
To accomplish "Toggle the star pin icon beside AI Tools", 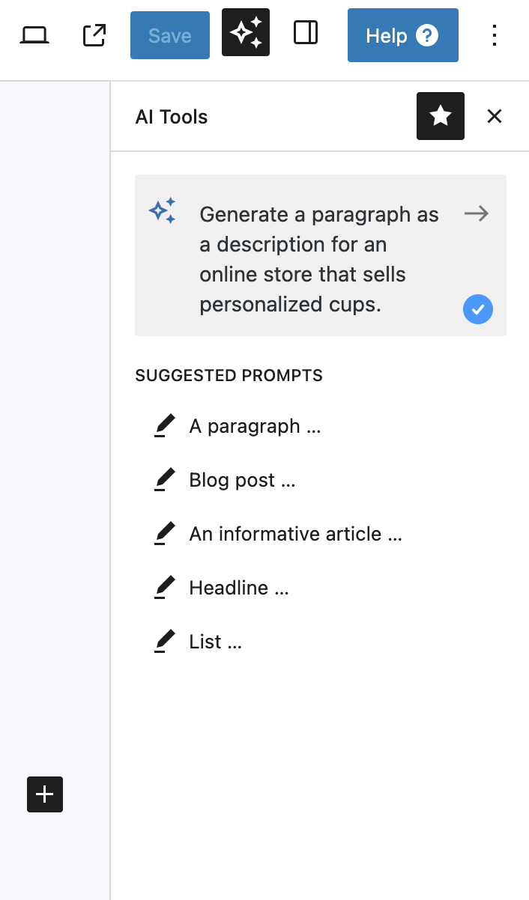I will [441, 116].
